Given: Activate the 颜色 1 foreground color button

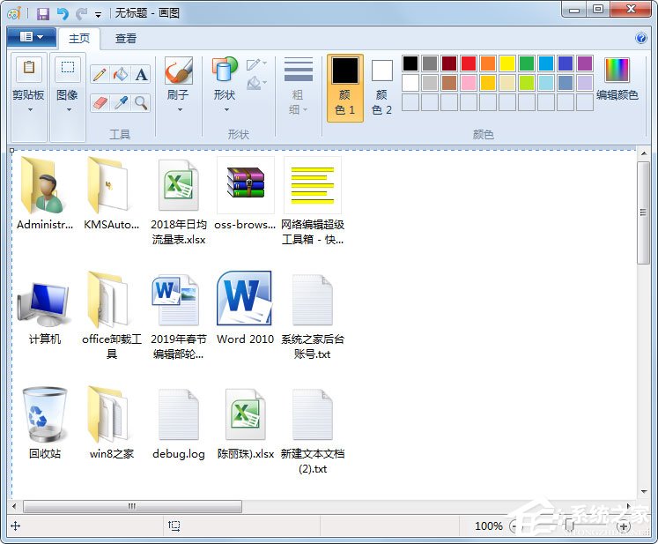Looking at the screenshot, I should click(344, 87).
